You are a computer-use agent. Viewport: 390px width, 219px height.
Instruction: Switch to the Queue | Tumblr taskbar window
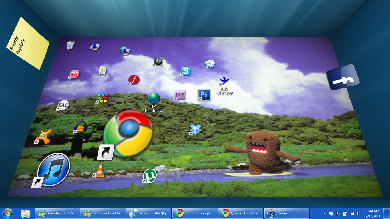[x=241, y=213]
